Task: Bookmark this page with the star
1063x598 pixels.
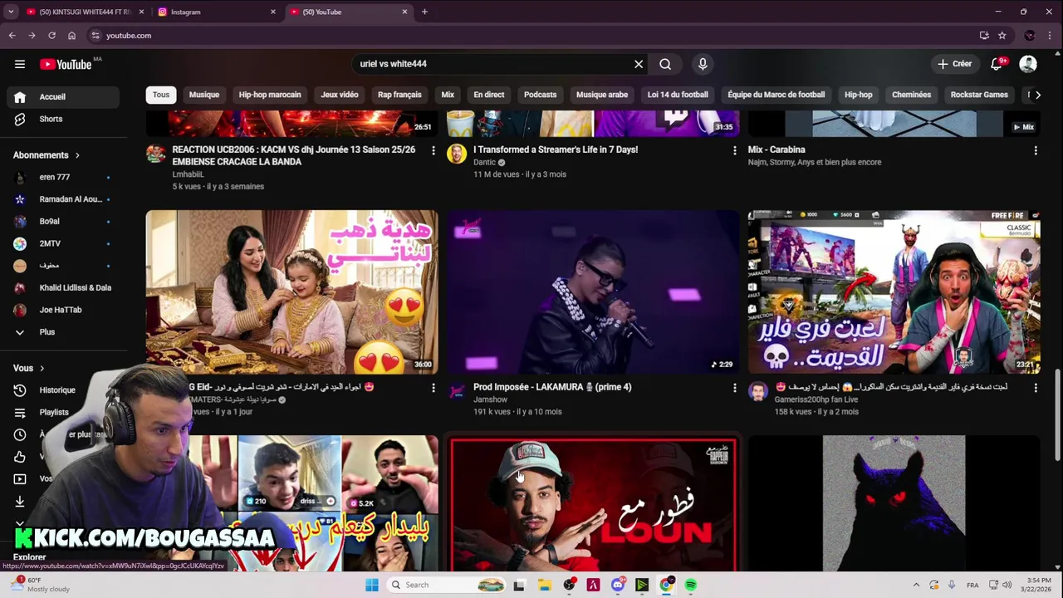Action: pyautogui.click(x=1002, y=36)
